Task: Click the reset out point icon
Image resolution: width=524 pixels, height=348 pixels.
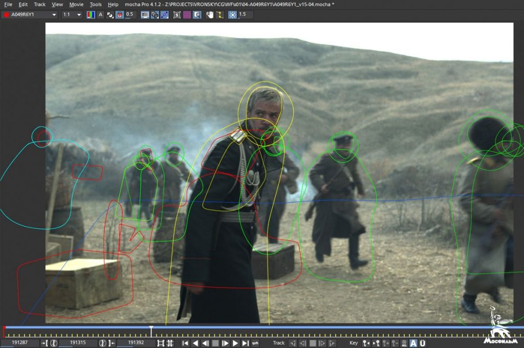Action: pyautogui.click(x=102, y=343)
